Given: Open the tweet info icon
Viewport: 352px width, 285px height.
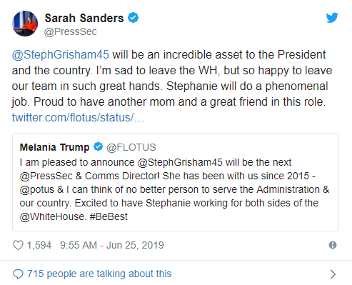Looking at the screenshot, I should (333, 245).
